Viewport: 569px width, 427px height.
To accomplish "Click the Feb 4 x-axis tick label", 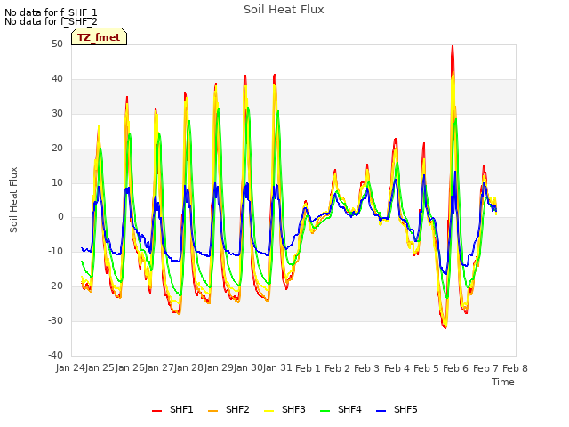I will pos(397,368).
